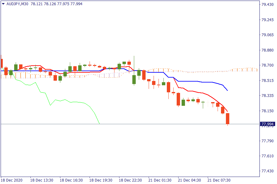The width and height of the screenshot is (277, 184).
Task: Click the horizontal bid price line
Action: pos(154,124)
